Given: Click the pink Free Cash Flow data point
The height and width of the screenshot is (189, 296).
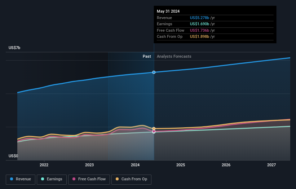Looking at the screenshot, I should [x=154, y=131].
